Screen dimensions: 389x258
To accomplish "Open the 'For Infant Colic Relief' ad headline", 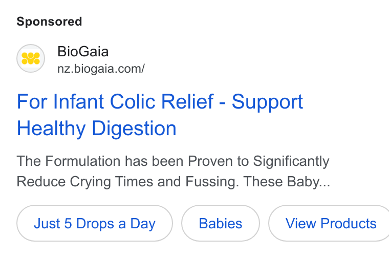I will [160, 115].
